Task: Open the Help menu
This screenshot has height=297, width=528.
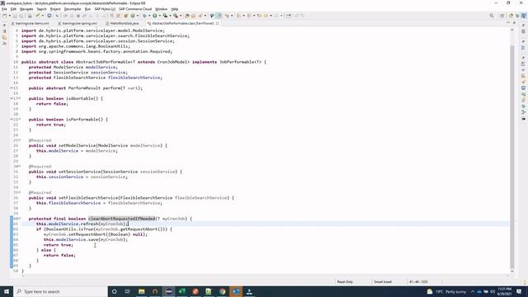Action: (x=174, y=9)
